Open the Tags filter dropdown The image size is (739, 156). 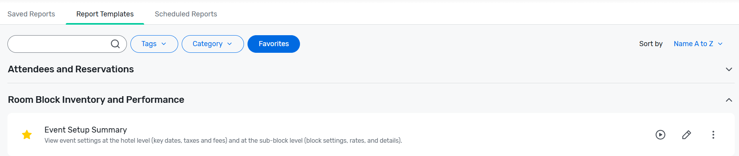coord(154,44)
